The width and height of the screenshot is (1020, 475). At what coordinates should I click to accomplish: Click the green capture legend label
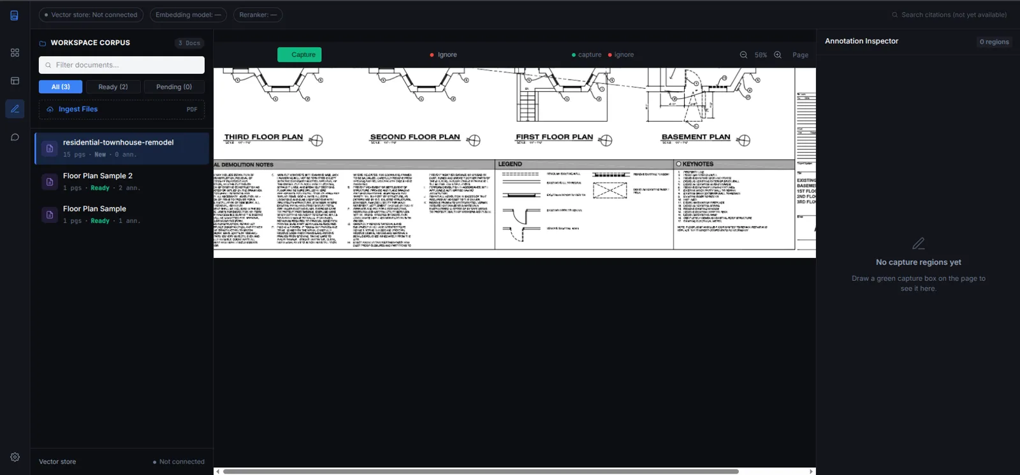tap(586, 55)
